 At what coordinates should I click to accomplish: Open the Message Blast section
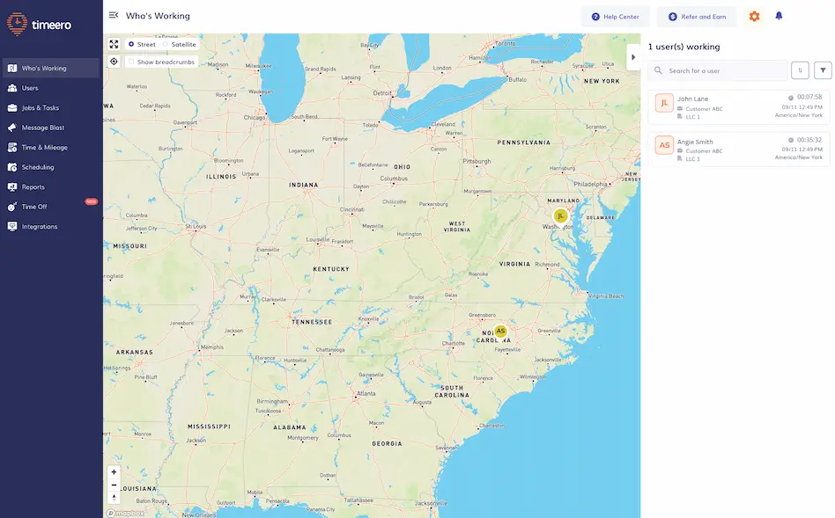point(44,127)
